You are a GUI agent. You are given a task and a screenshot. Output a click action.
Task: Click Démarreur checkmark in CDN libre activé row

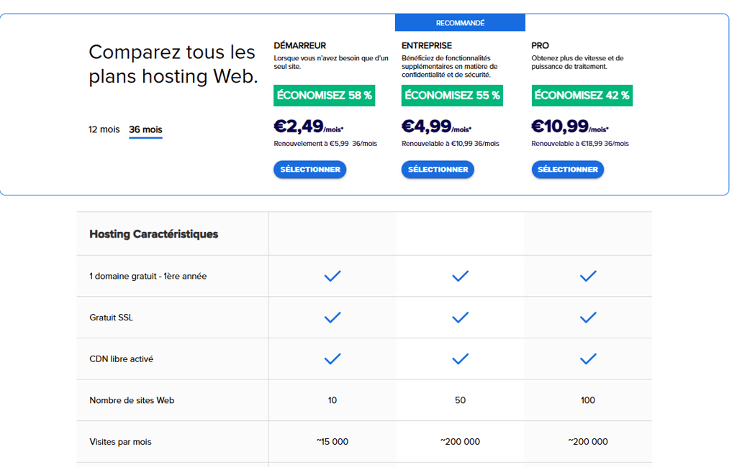333,359
